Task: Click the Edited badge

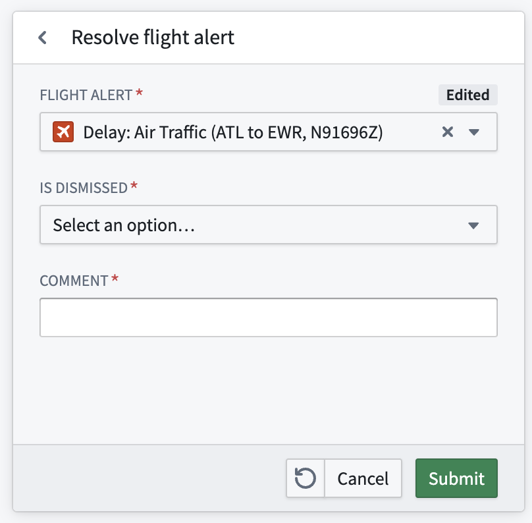Action: pyautogui.click(x=468, y=95)
